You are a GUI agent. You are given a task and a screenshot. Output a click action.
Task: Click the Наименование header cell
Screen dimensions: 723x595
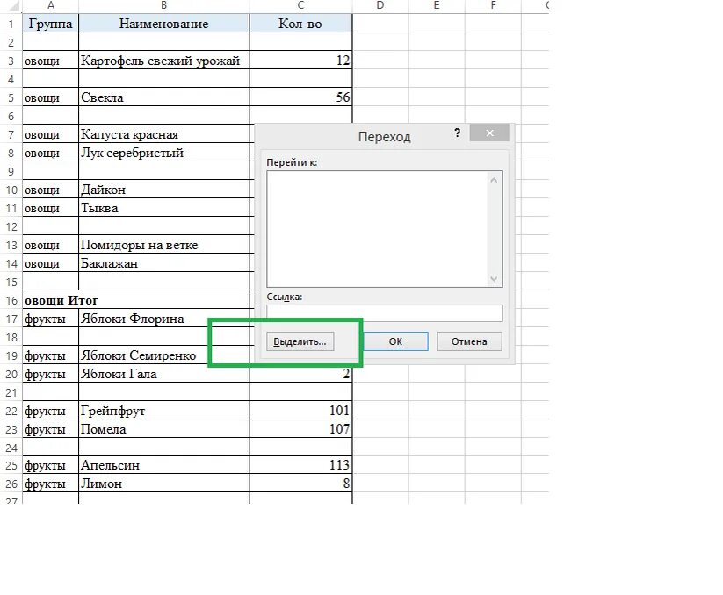pos(163,24)
